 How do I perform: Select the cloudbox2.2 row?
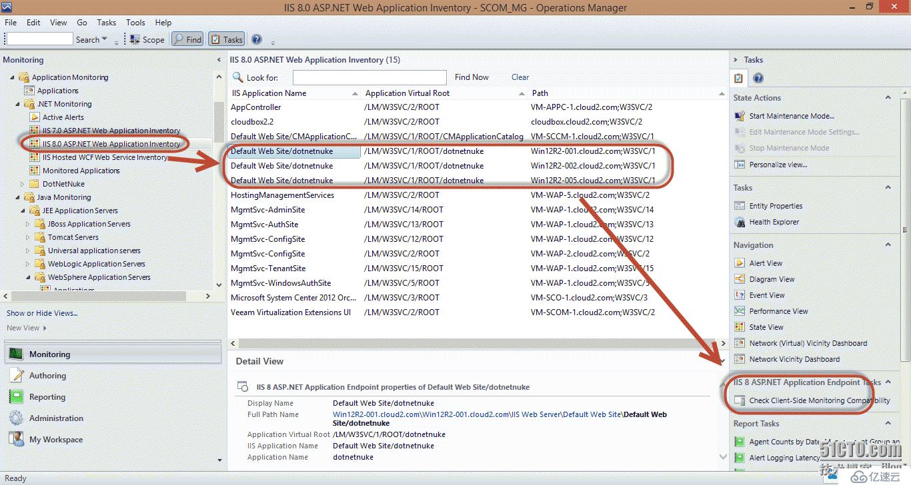click(477, 122)
